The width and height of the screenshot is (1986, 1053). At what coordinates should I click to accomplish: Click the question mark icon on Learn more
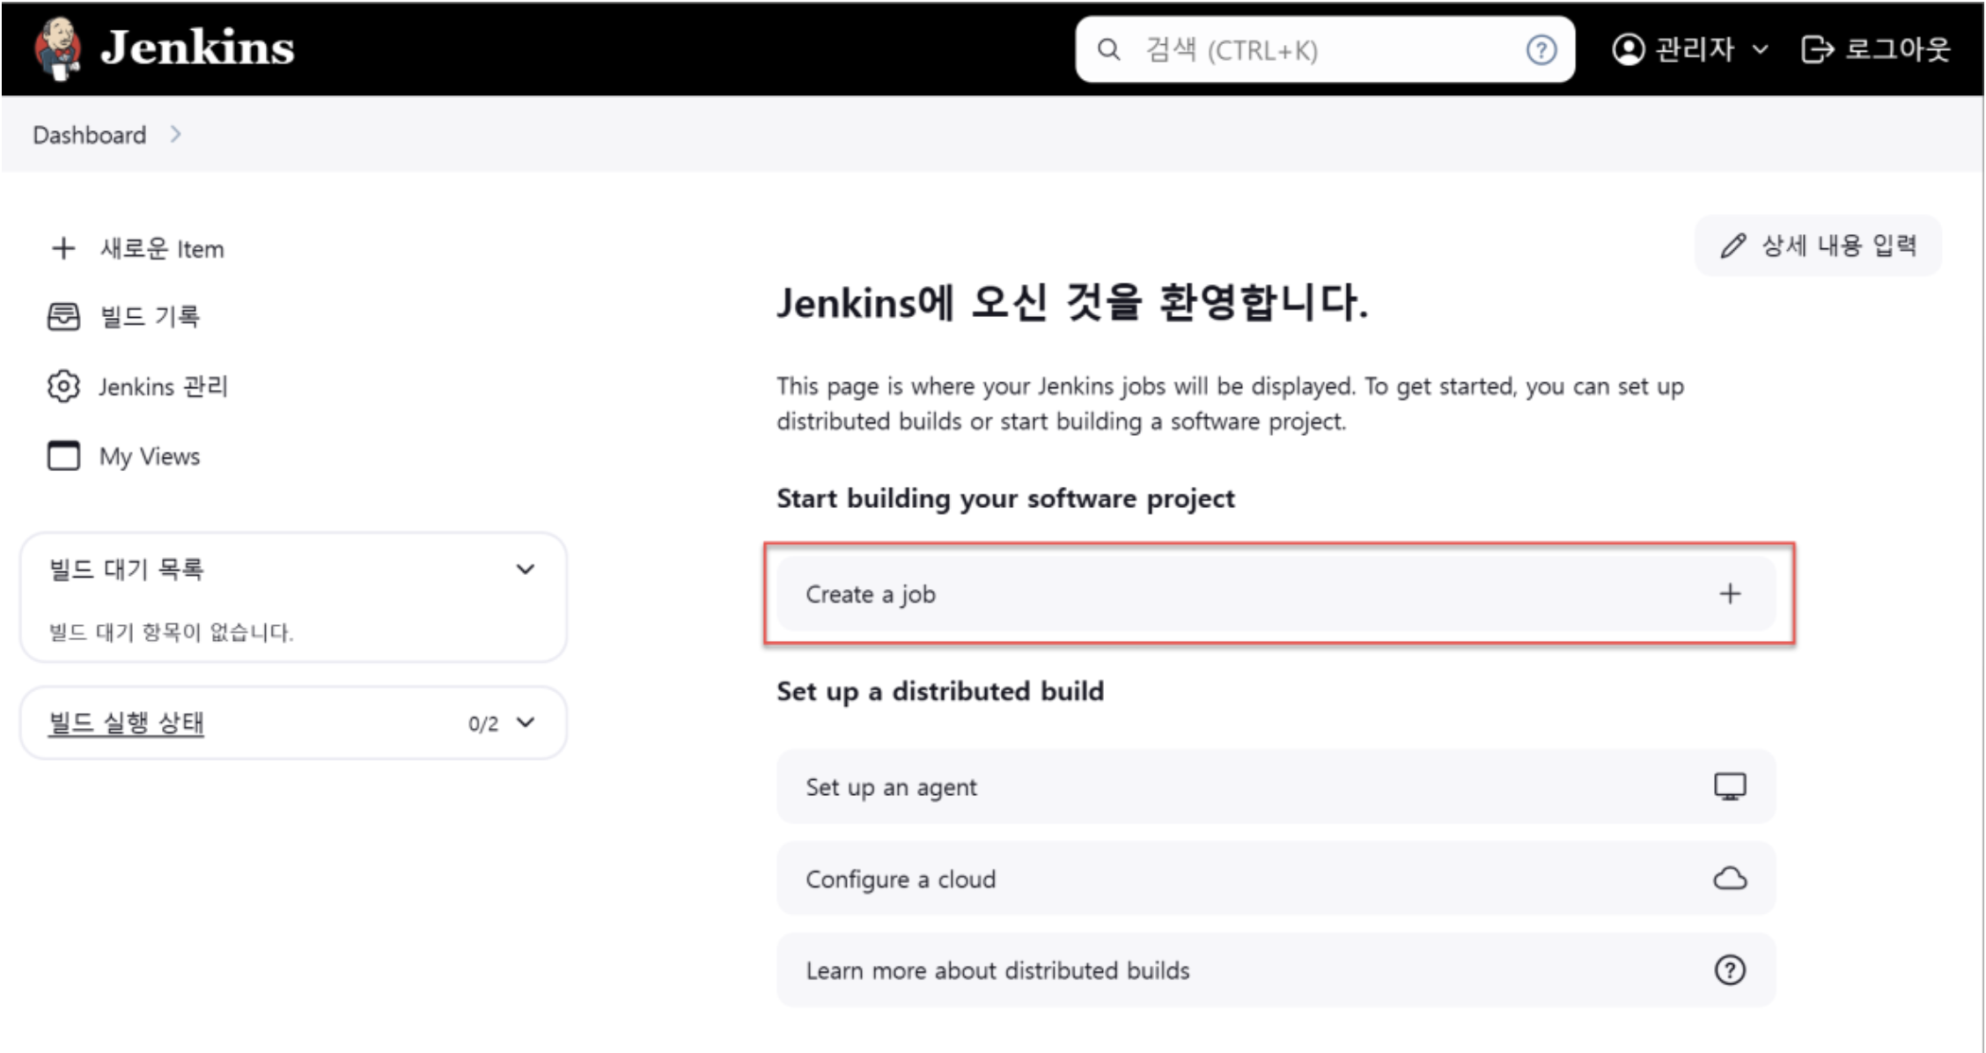coord(1730,970)
